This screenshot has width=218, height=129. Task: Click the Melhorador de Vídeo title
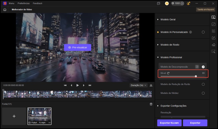pos(22,10)
